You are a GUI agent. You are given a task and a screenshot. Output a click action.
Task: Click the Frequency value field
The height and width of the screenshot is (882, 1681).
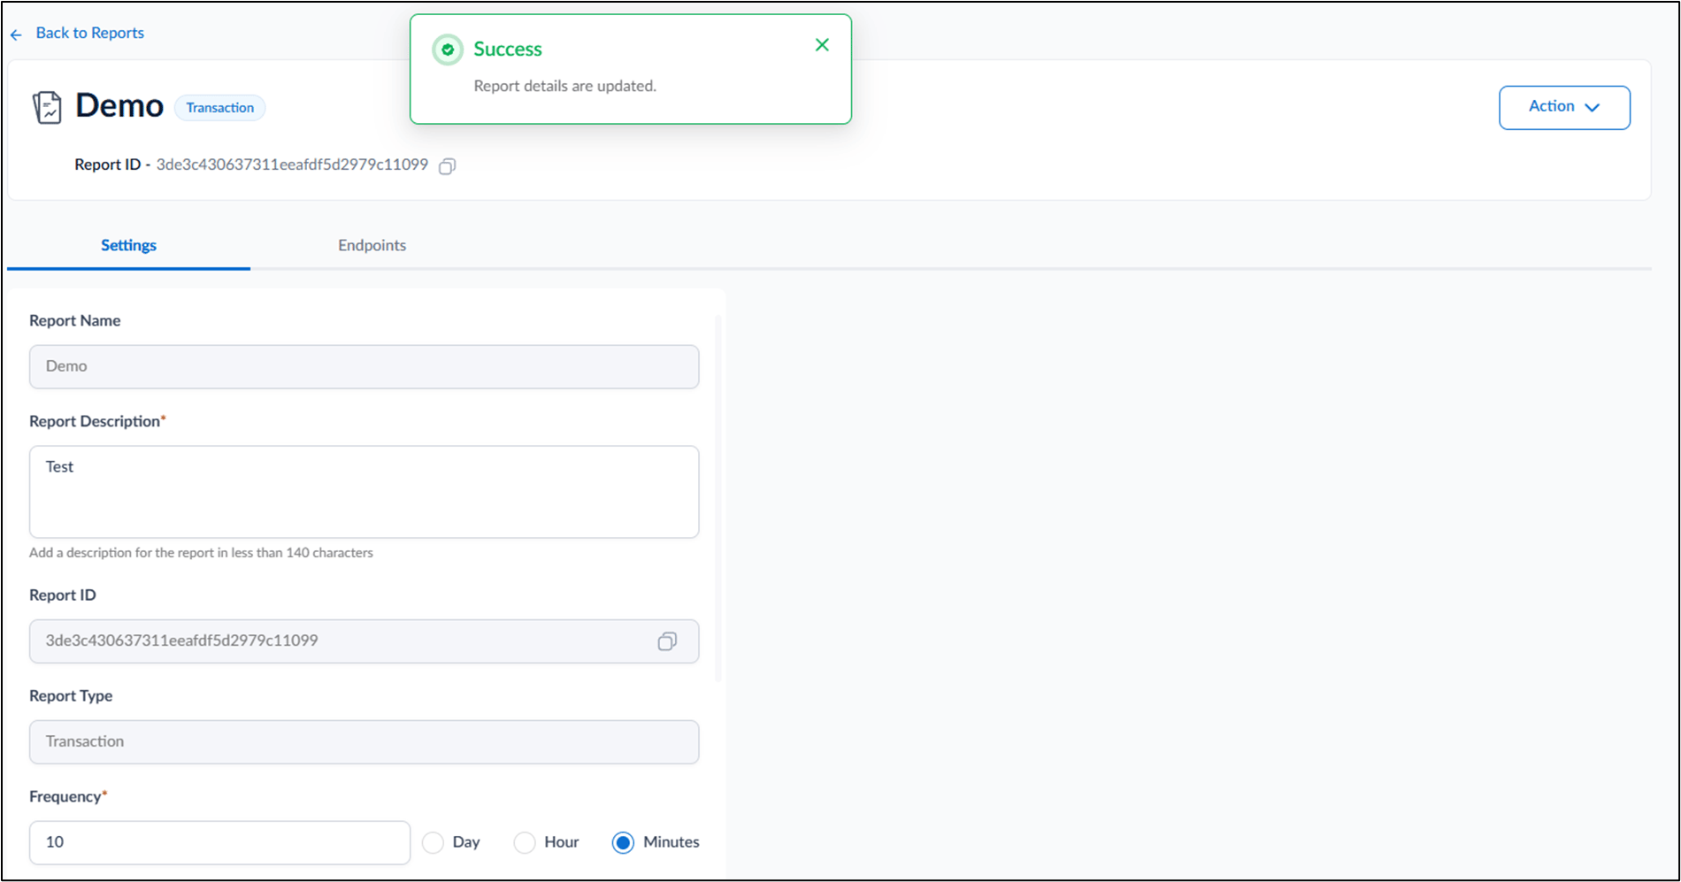coord(219,842)
